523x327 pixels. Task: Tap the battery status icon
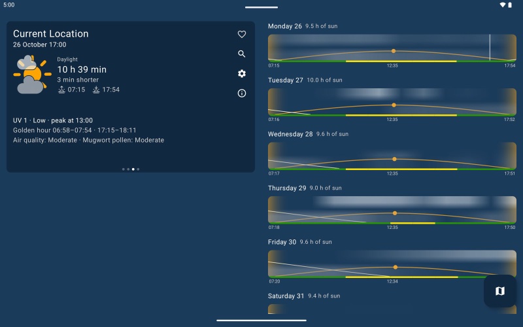[x=510, y=5]
